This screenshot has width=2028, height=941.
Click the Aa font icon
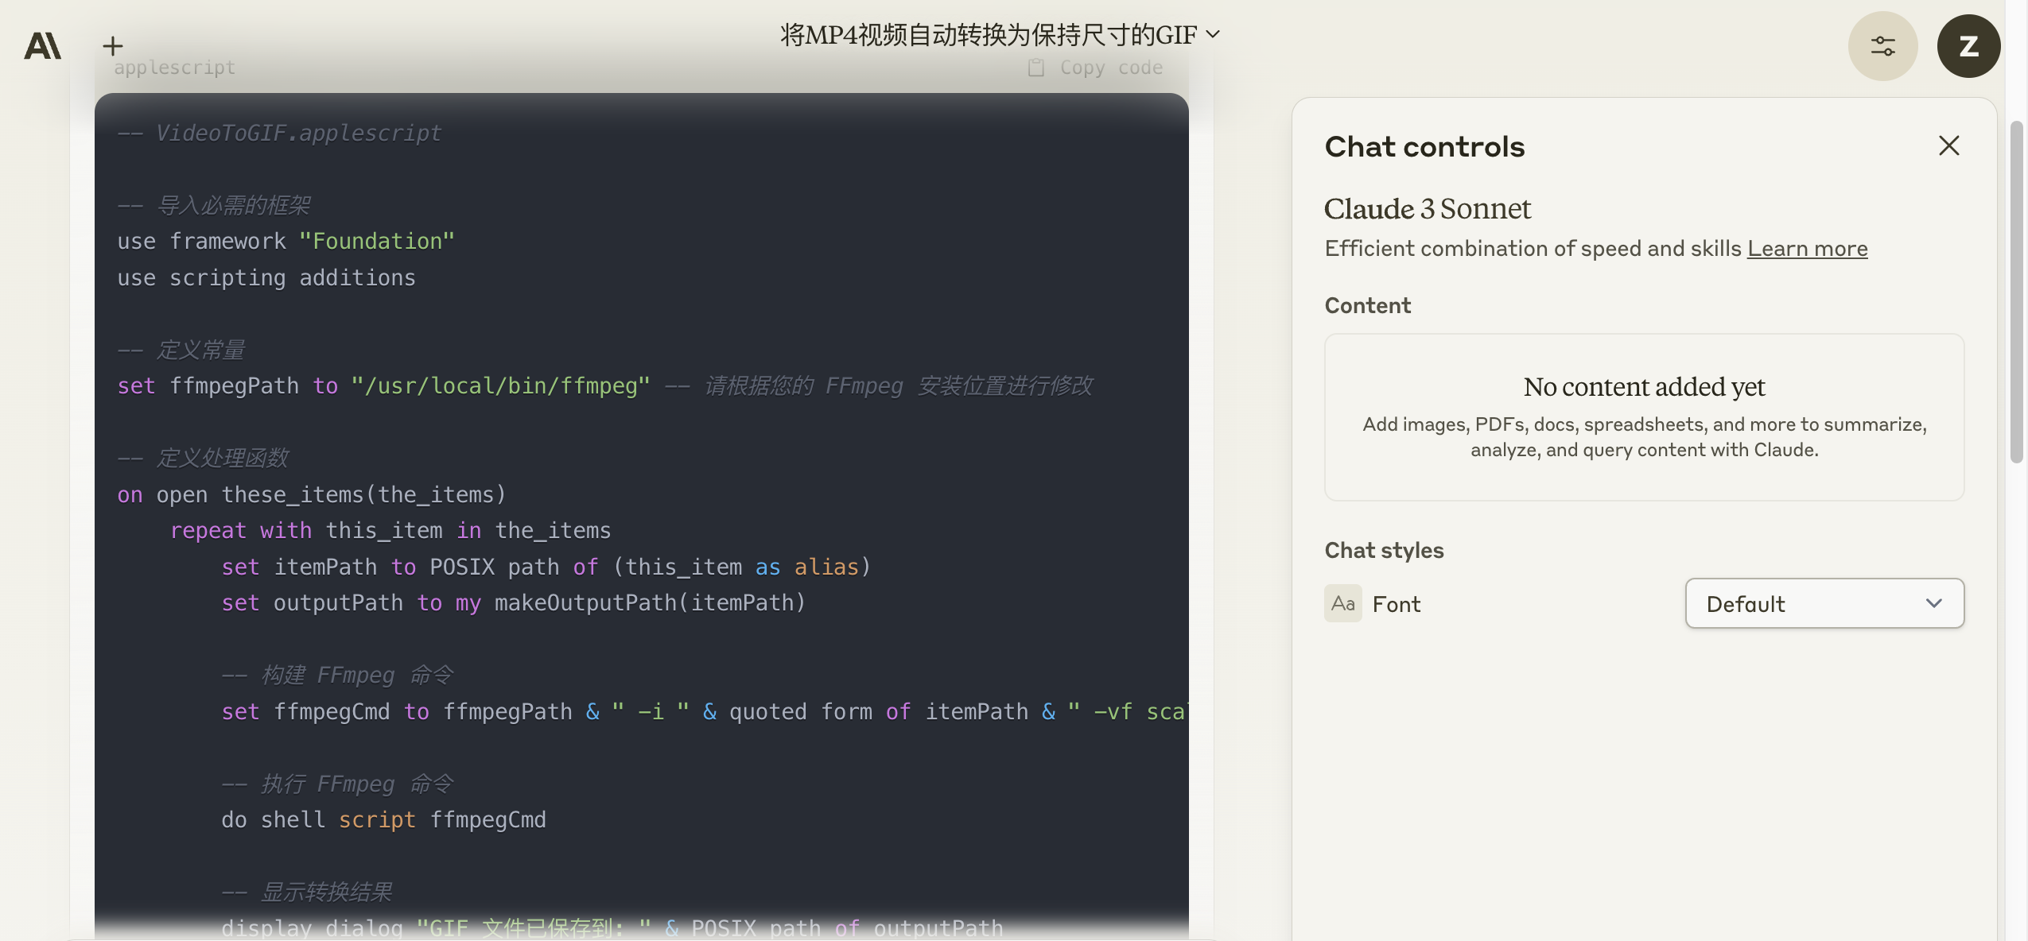pos(1342,603)
